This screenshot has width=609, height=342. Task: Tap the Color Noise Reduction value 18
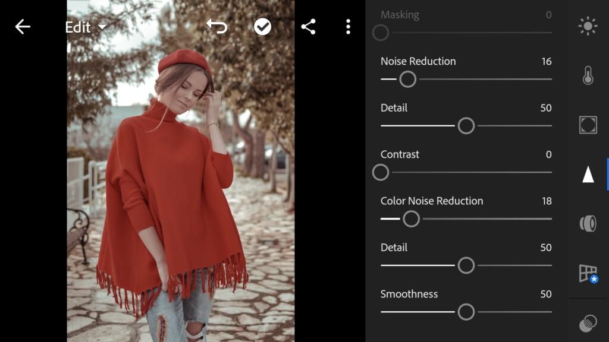tap(547, 201)
